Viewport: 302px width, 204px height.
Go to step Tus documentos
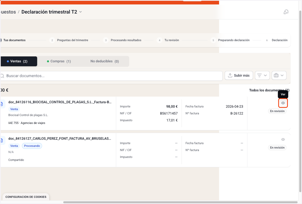[x=14, y=40]
